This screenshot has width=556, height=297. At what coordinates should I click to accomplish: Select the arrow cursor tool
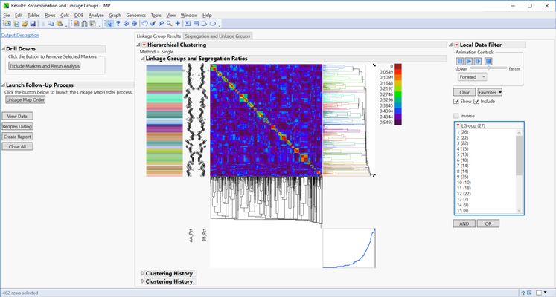pyautogui.click(x=109, y=24)
